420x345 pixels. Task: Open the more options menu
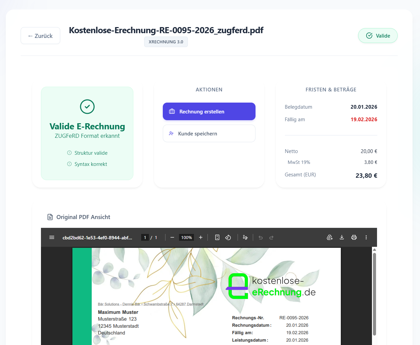[x=366, y=237]
